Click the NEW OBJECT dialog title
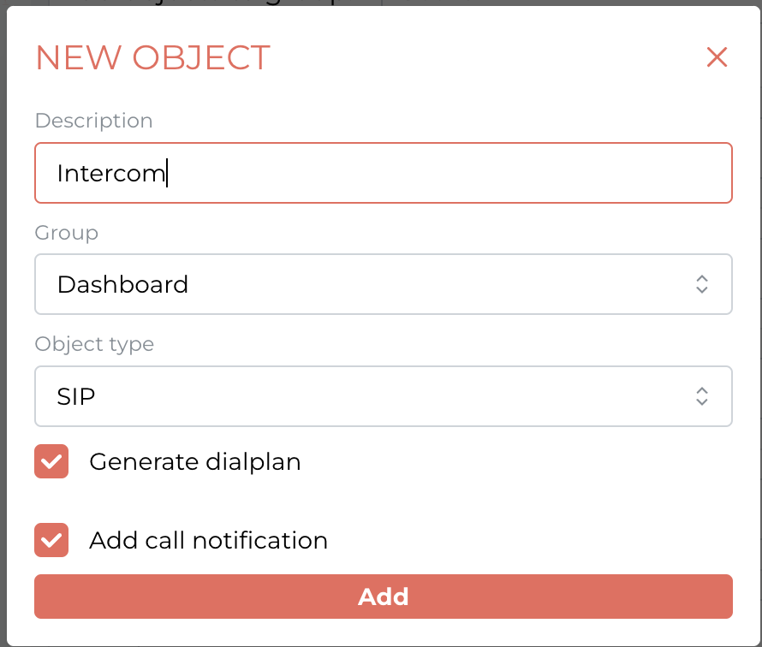This screenshot has height=647, width=762. [152, 58]
